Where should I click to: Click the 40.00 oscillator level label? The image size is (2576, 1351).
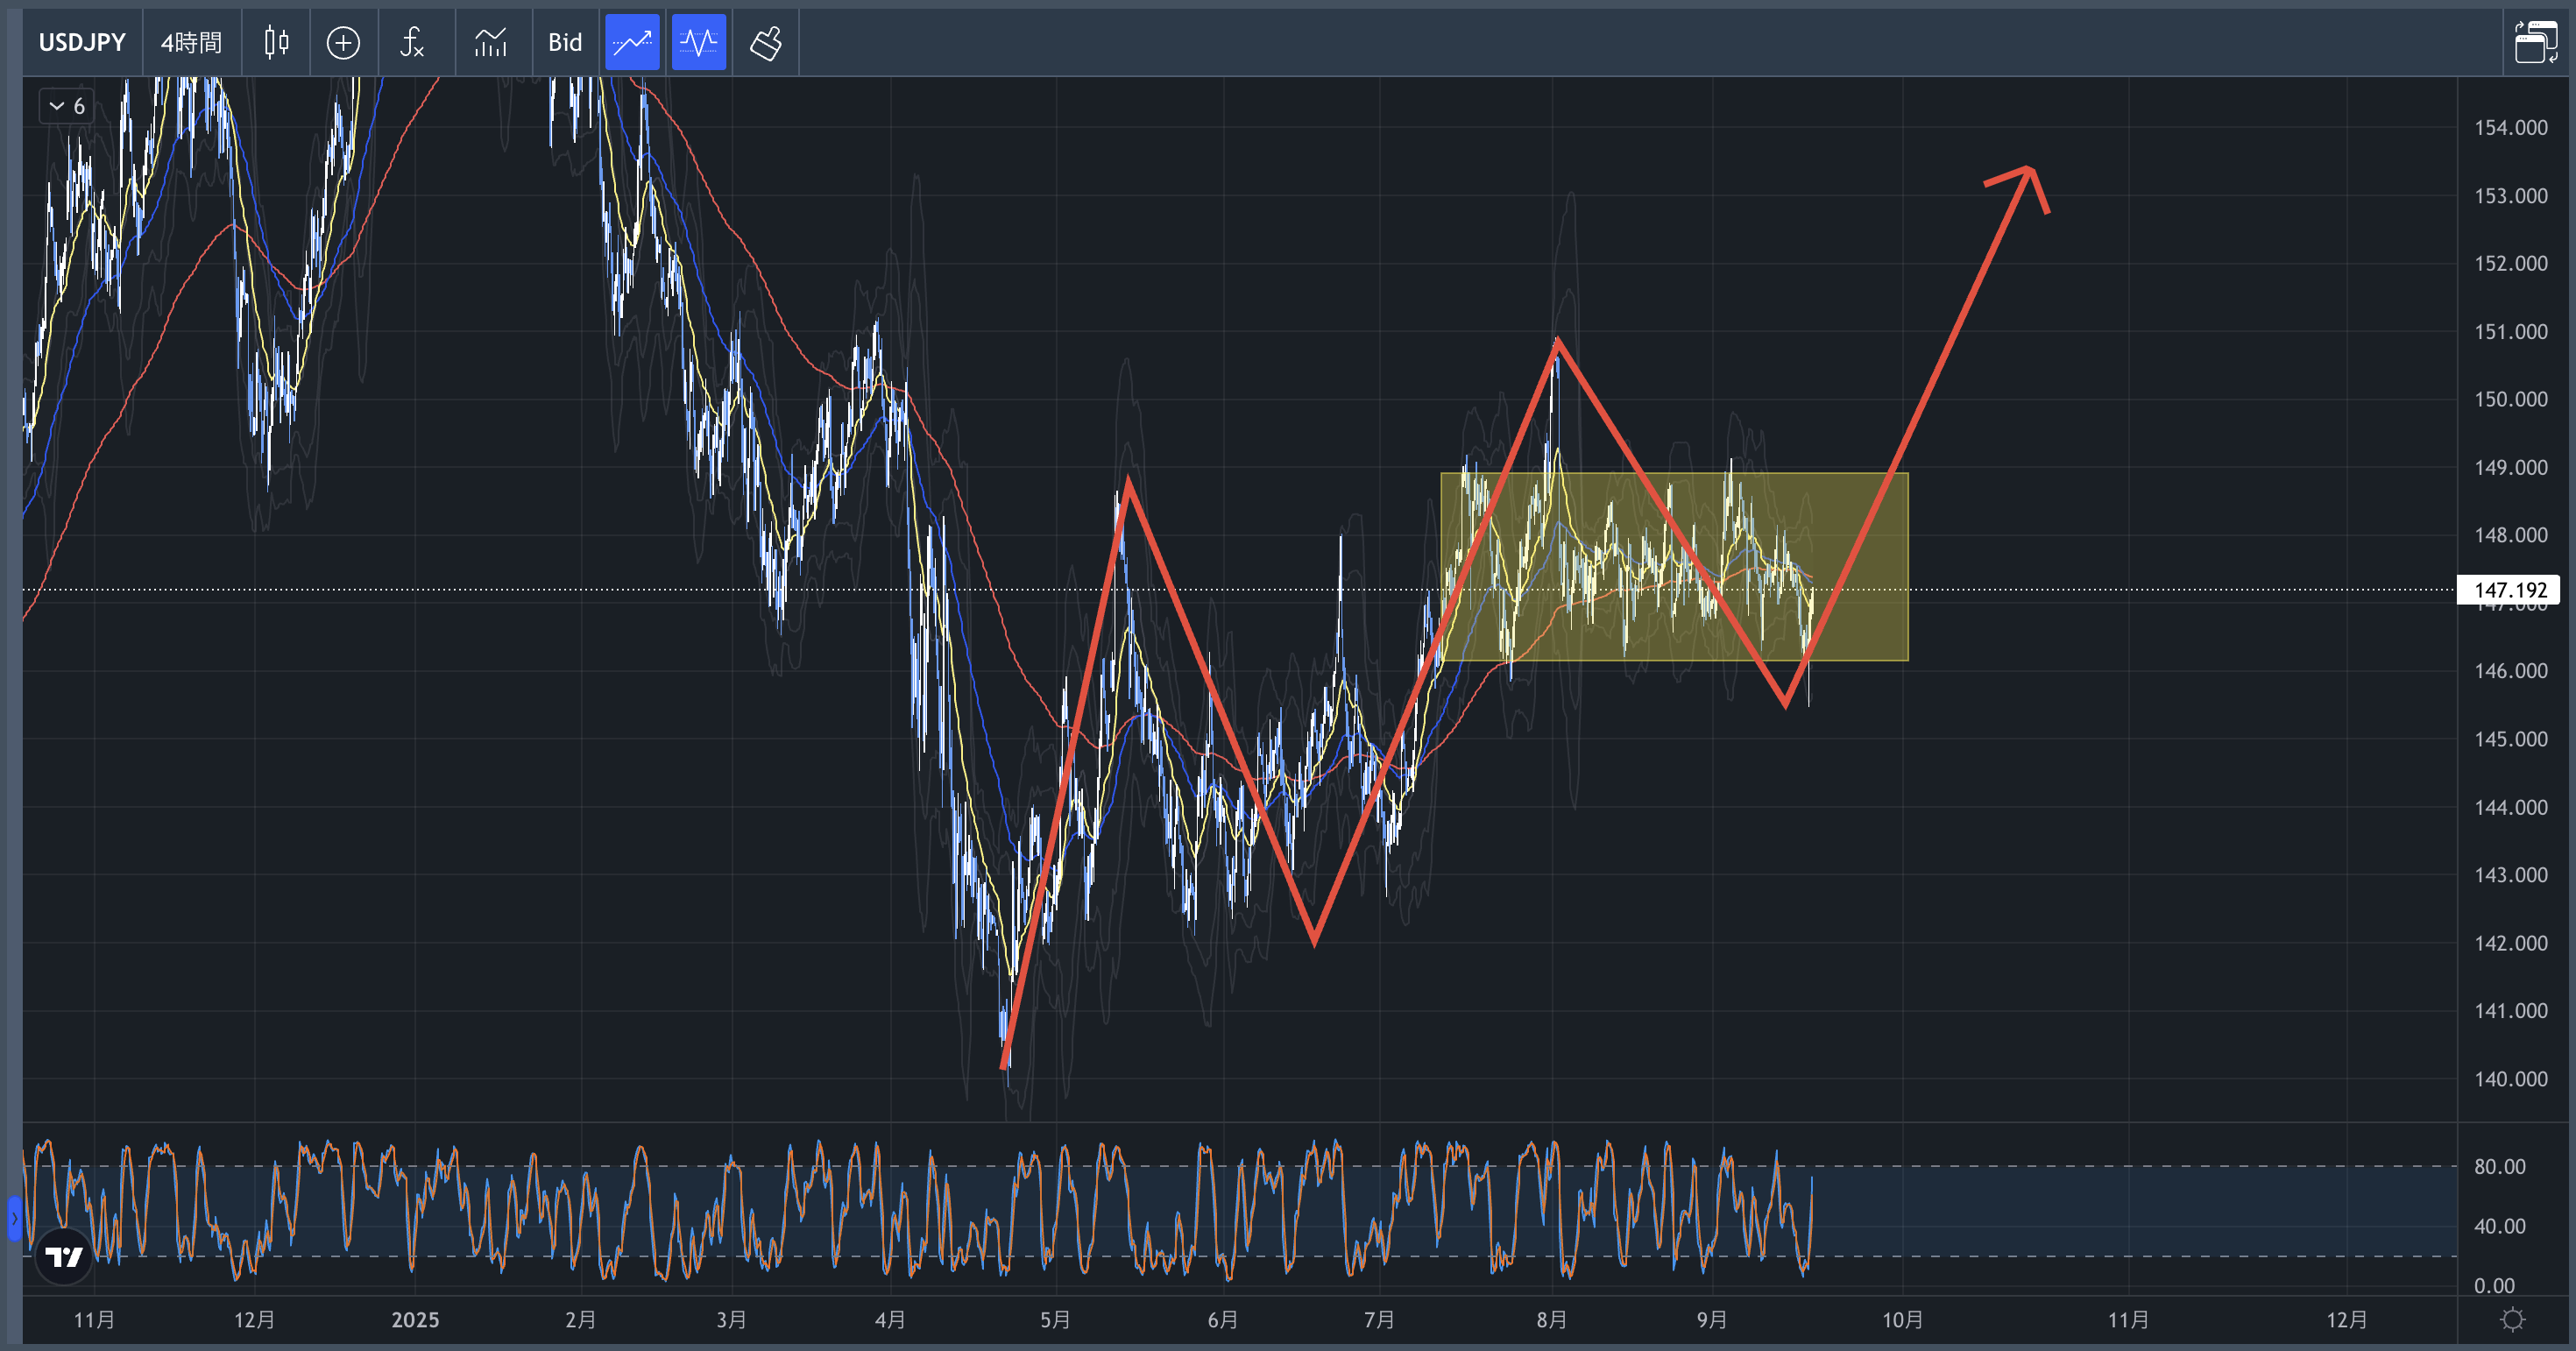[2499, 1226]
